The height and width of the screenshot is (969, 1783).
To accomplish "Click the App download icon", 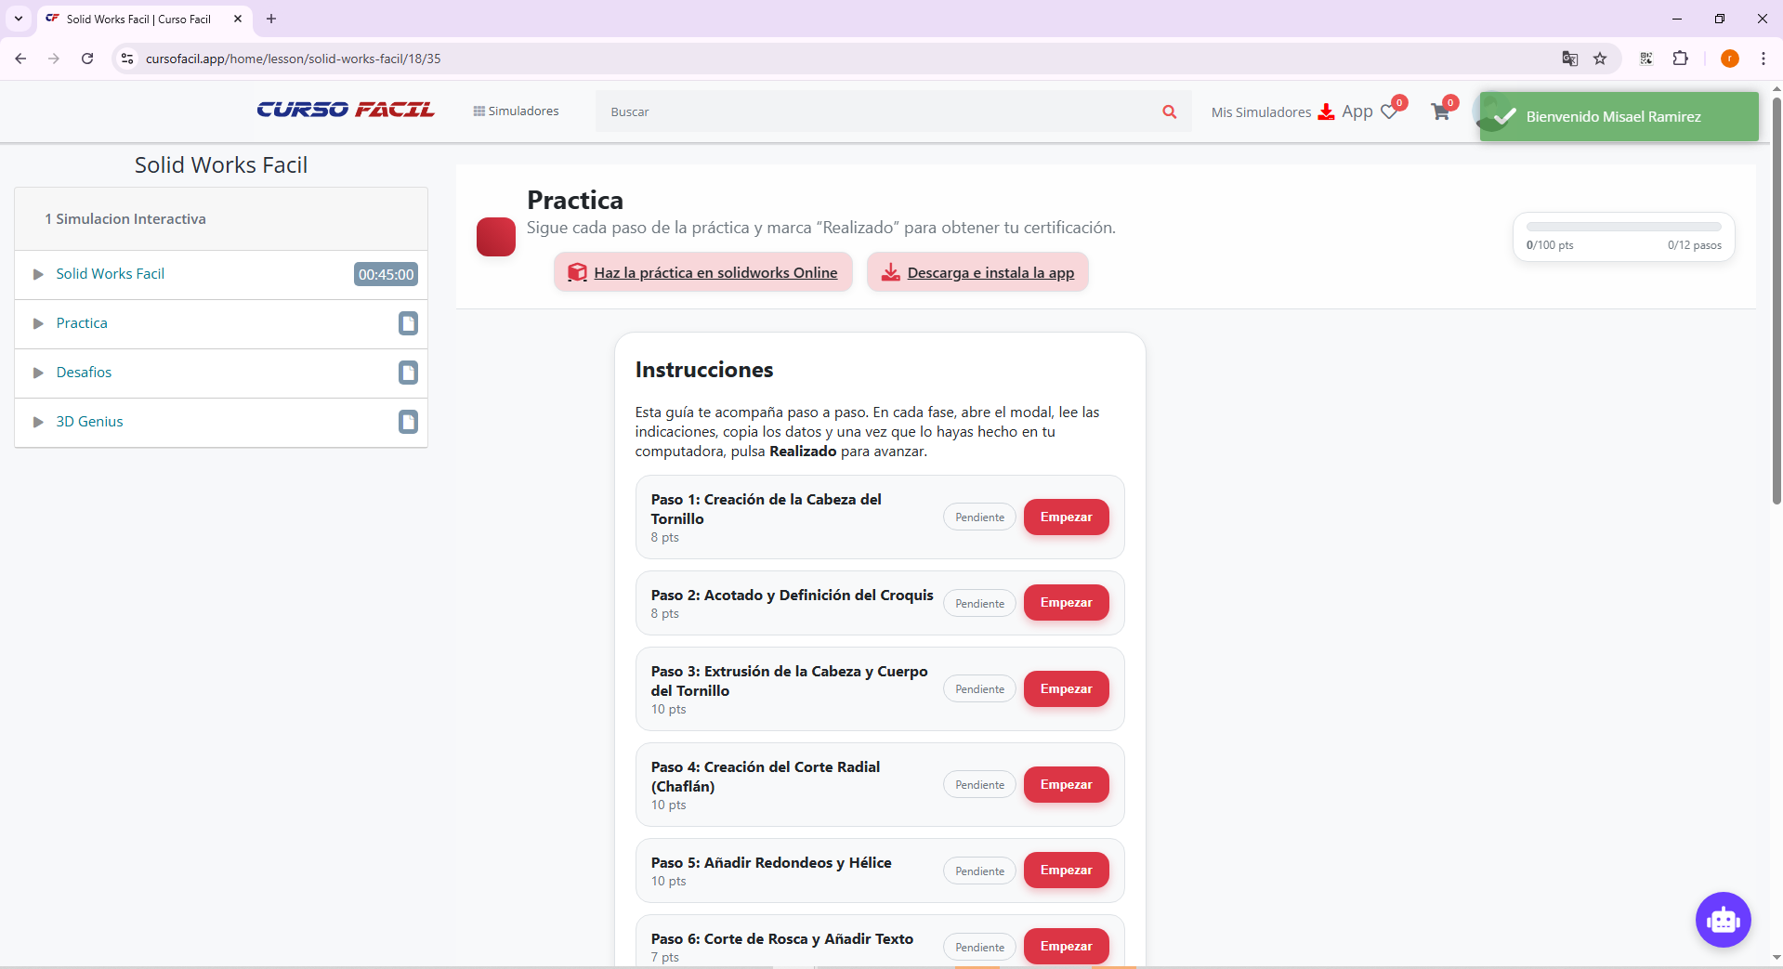I will pos(1327,111).
